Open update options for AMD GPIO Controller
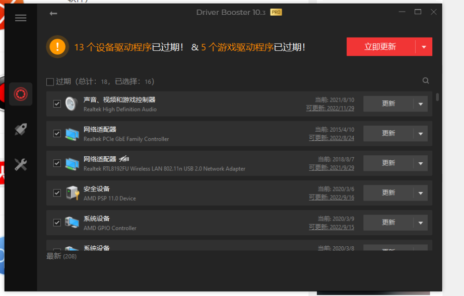Image resolution: width=464 pixels, height=296 pixels. [421, 223]
